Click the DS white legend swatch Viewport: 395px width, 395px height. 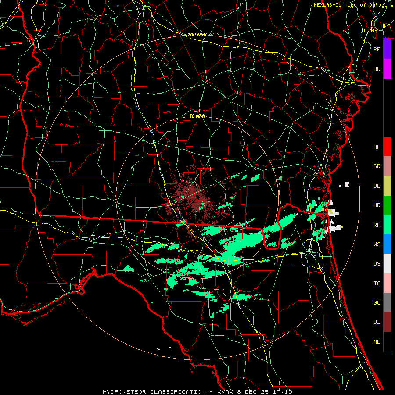(388, 263)
